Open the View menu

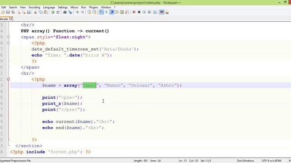pyautogui.click(x=23, y=7)
